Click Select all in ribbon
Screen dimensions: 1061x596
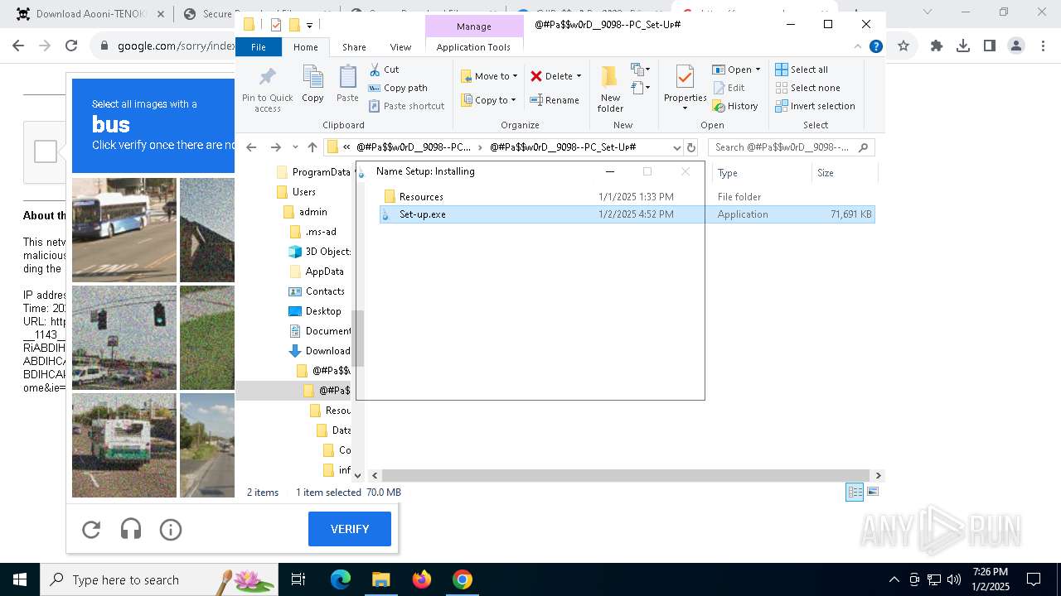tap(802, 70)
